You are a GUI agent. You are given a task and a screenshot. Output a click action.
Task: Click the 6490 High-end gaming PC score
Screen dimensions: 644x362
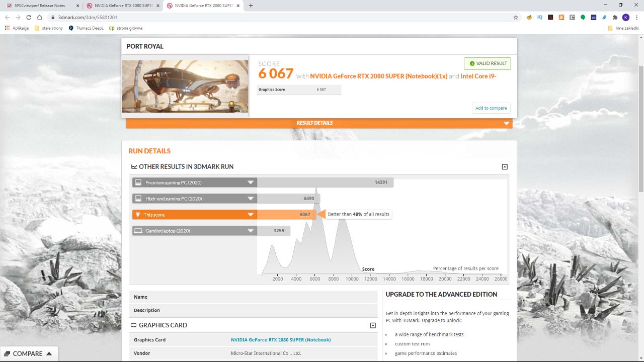coord(309,199)
